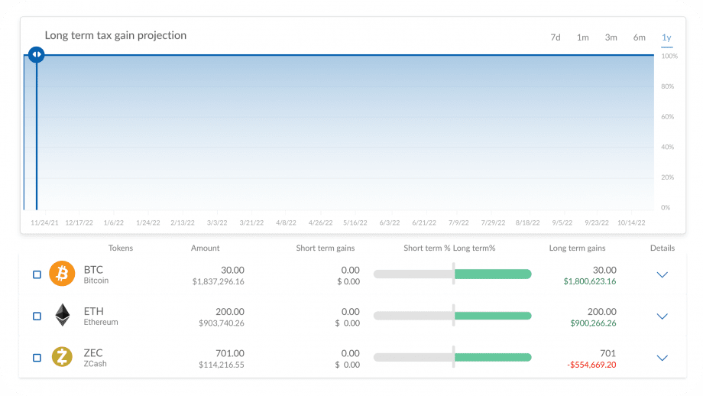Expand ZEC details chevron
The height and width of the screenshot is (396, 703).
pos(663,358)
